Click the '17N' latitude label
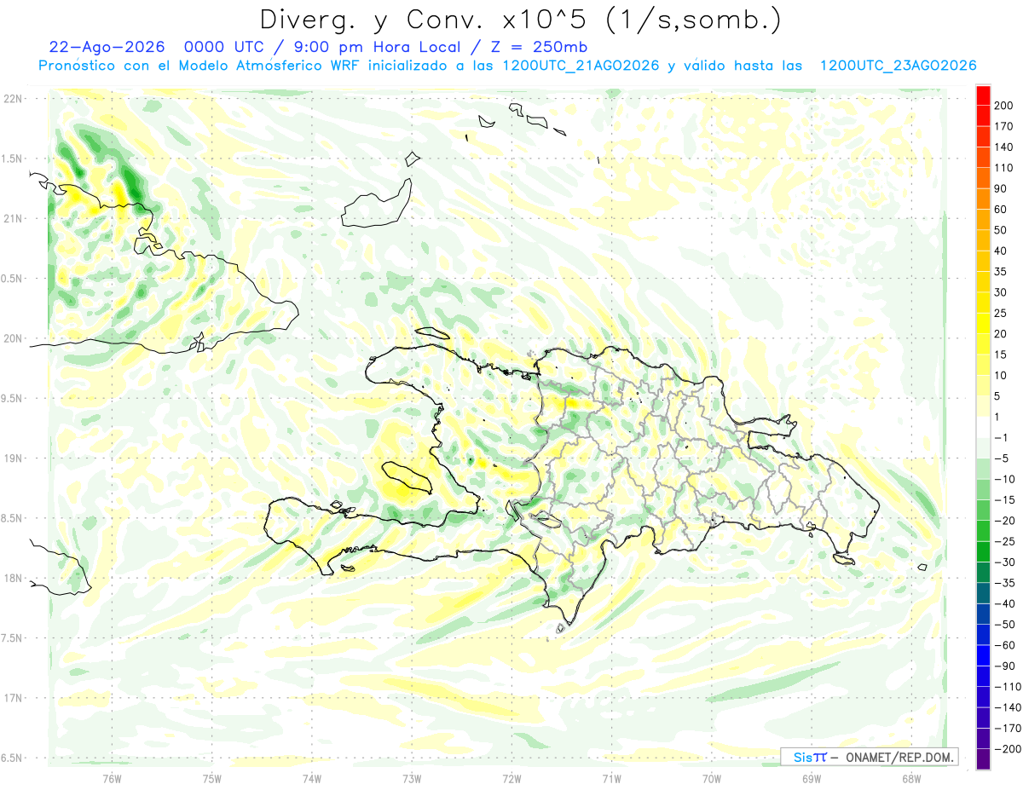The image size is (1023, 790). [11, 698]
